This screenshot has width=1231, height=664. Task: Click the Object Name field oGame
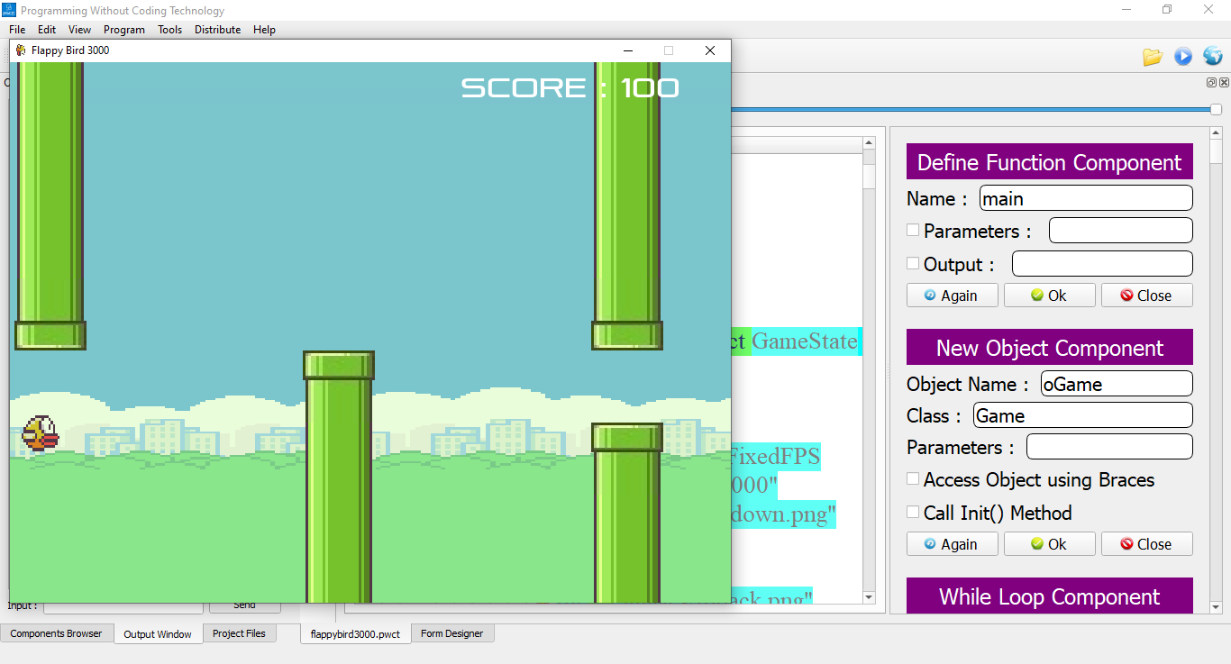click(1117, 384)
